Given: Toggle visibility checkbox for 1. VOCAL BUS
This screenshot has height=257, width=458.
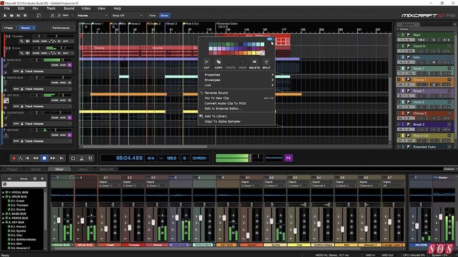Looking at the screenshot, I should click(x=6, y=192).
